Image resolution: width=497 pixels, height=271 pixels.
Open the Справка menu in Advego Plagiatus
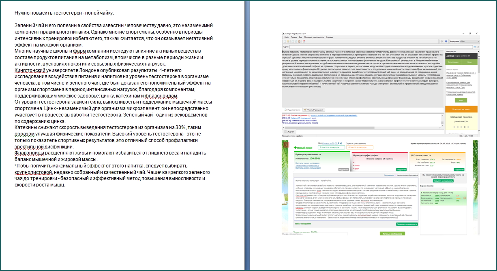pyautogui.click(x=329, y=37)
